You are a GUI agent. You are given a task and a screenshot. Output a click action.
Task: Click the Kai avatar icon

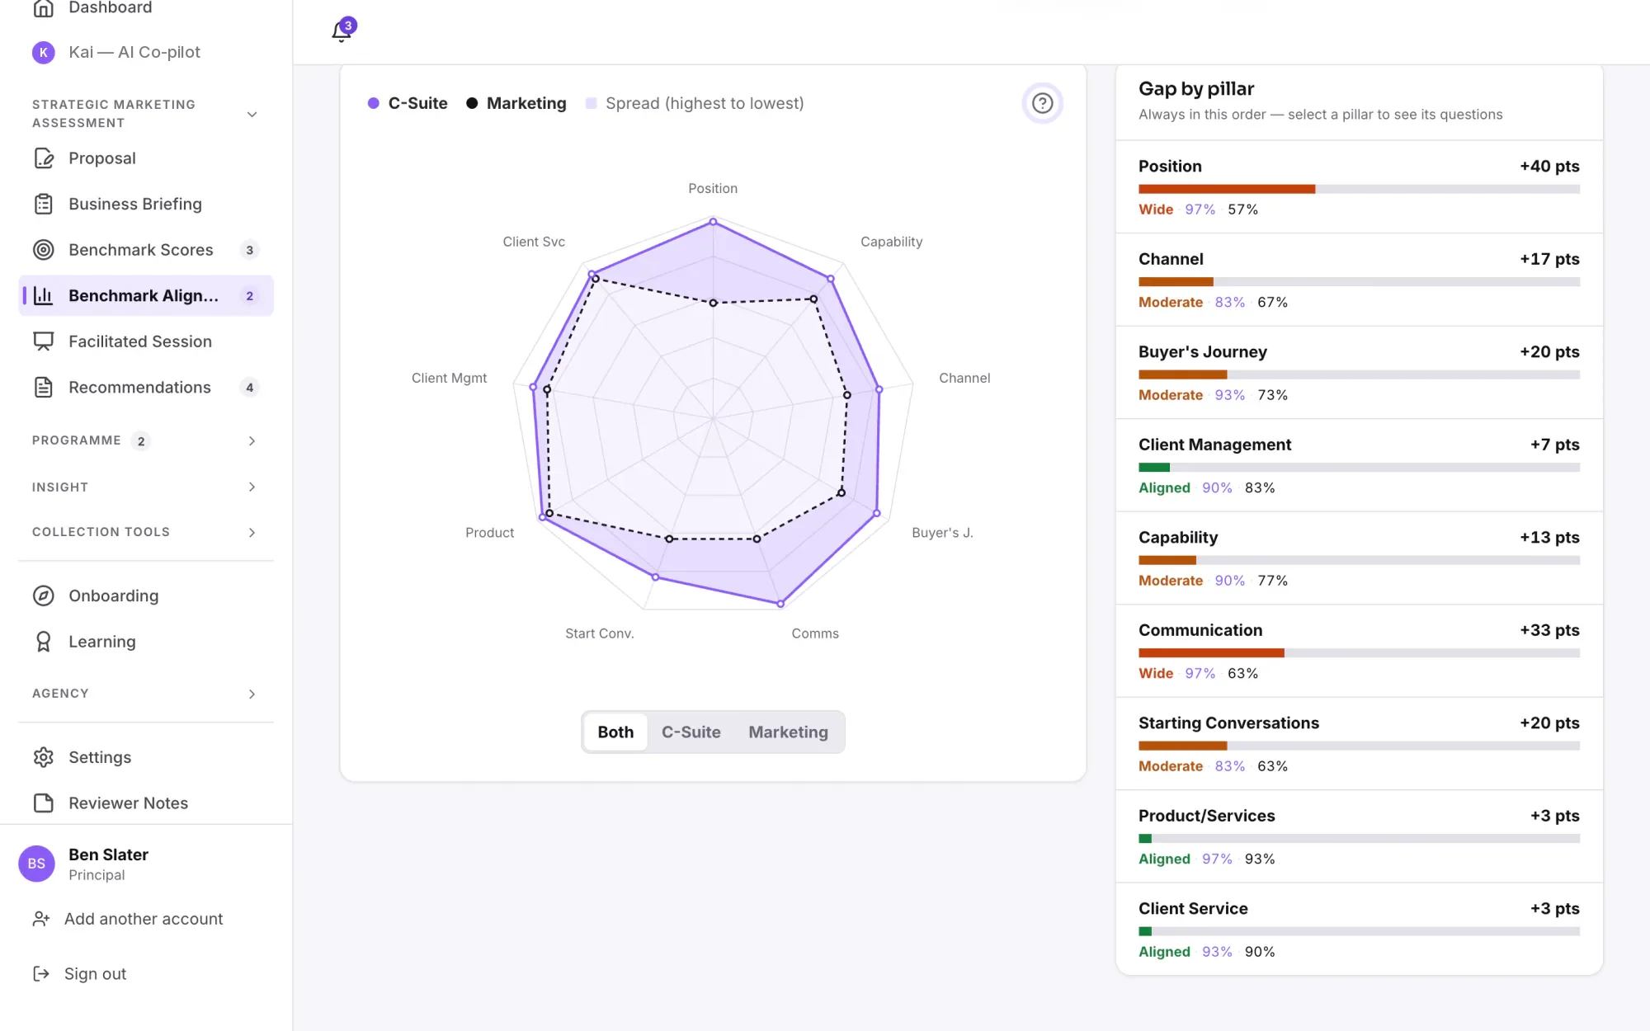pyautogui.click(x=44, y=53)
